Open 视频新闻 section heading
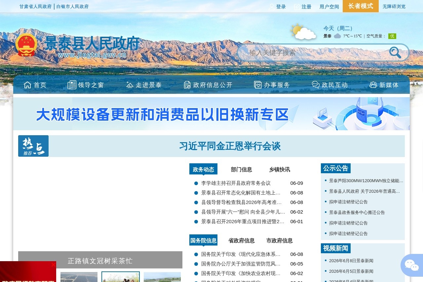Image resolution: width=423 pixels, height=282 pixels. click(x=336, y=248)
